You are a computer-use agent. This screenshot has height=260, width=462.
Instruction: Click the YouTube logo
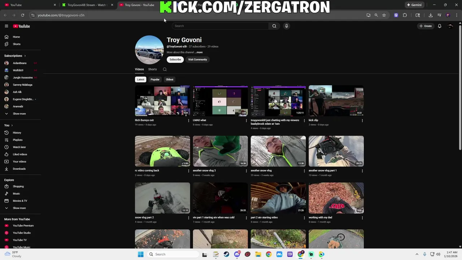click(21, 26)
